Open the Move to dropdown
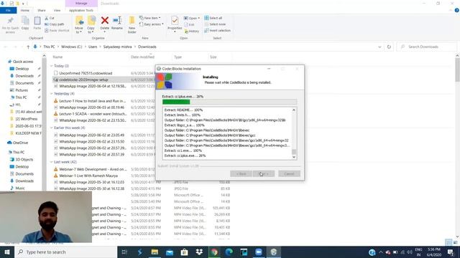 [x=79, y=24]
